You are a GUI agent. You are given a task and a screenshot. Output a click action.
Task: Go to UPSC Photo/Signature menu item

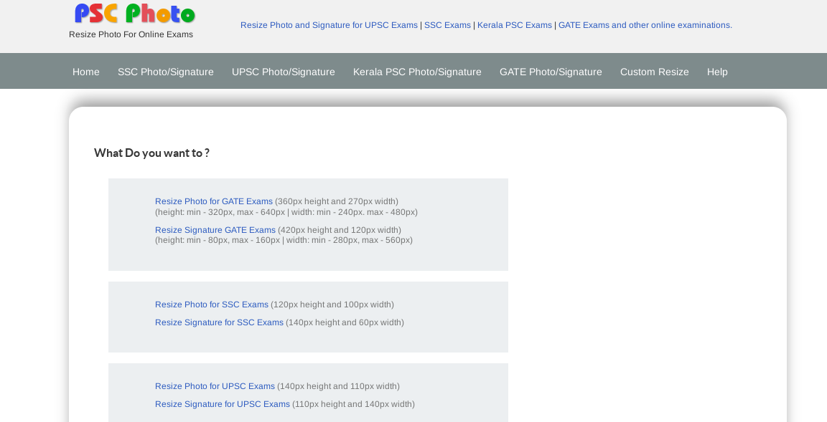pos(284,72)
